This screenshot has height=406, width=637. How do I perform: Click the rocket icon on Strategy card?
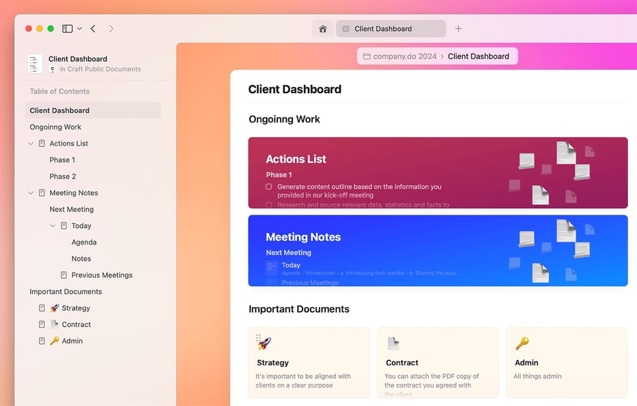pyautogui.click(x=264, y=344)
